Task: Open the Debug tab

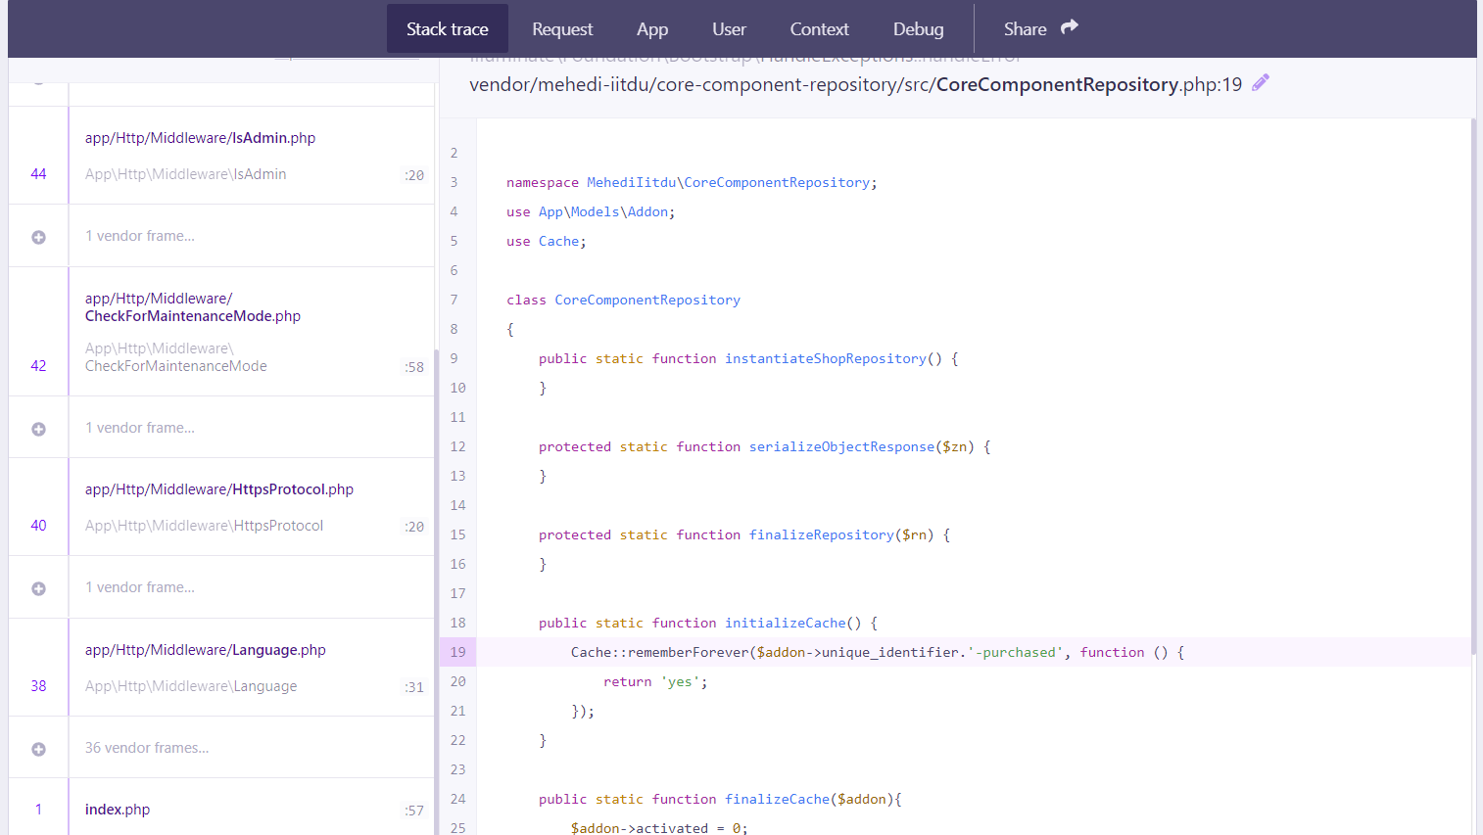Action: tap(918, 28)
